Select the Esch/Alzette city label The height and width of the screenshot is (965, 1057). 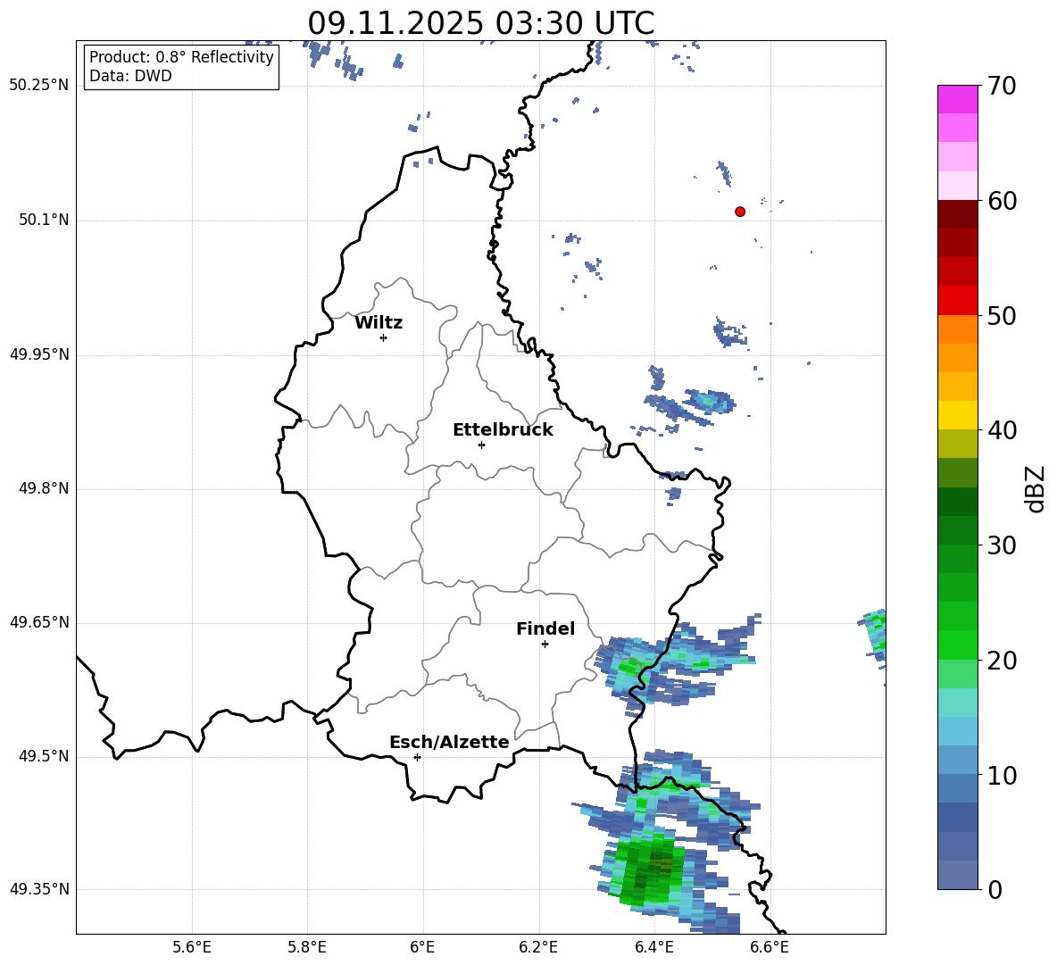coord(449,743)
